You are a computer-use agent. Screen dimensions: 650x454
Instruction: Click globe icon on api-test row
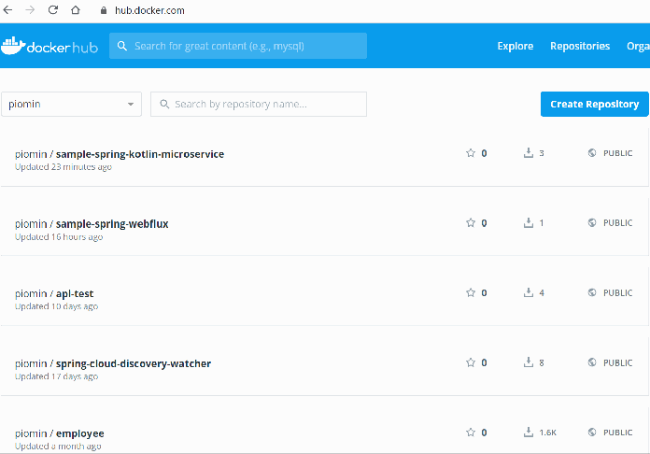pos(592,292)
